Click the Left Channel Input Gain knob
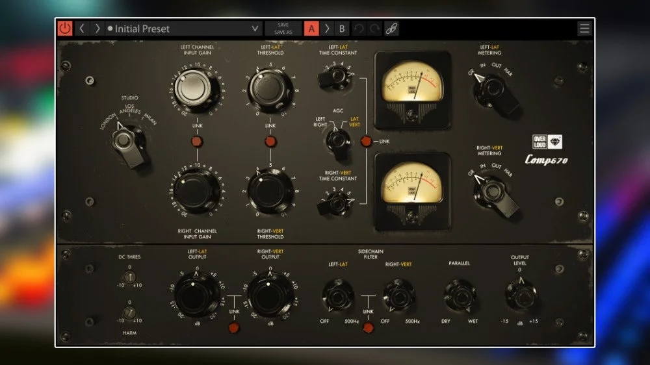The height and width of the screenshot is (365, 650). [196, 89]
